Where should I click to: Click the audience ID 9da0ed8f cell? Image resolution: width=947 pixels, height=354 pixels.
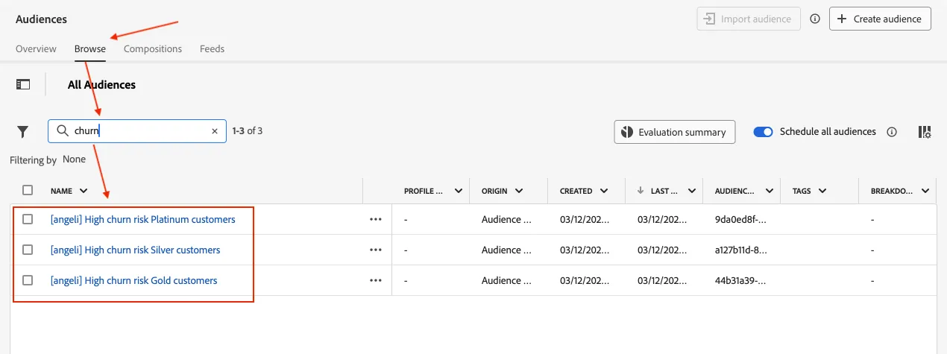click(740, 220)
